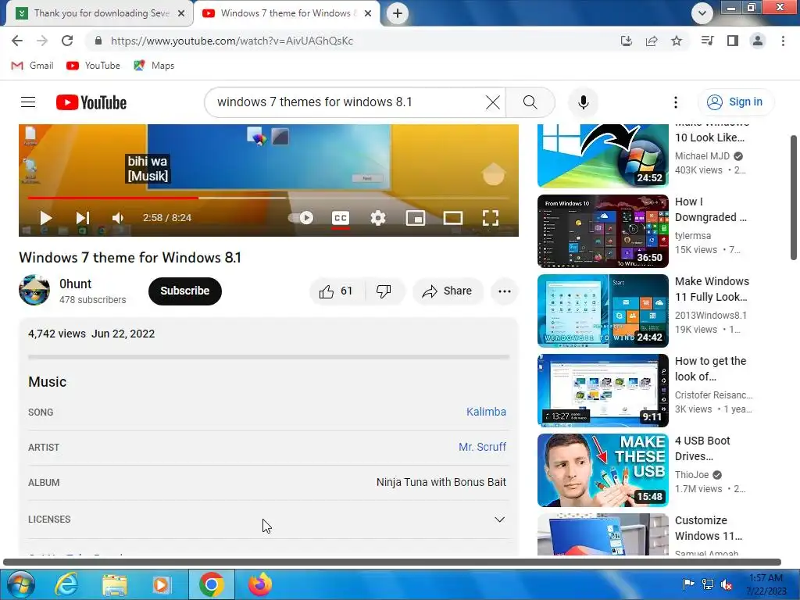
Task: Switch to 'Thank you for downloading' tab
Action: 101,13
